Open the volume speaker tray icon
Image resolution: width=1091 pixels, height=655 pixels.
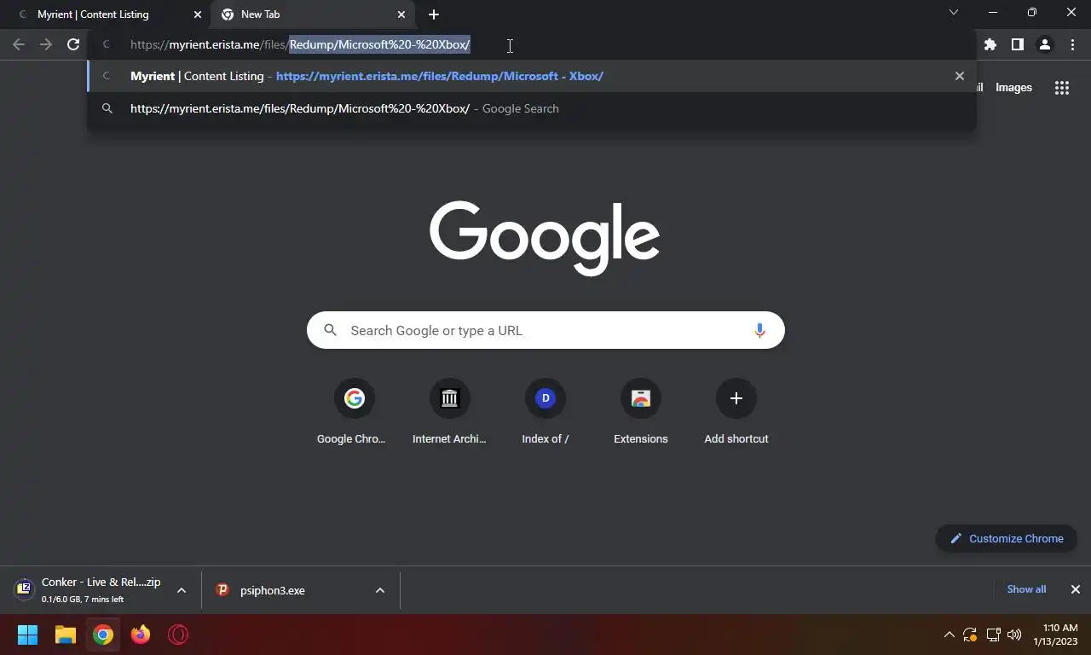1014,635
